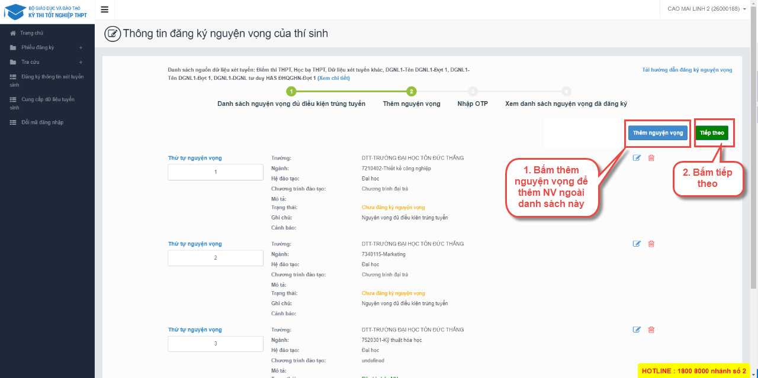Click the Thêm nguyện vọng button
This screenshot has width=758, height=378.
pos(657,133)
